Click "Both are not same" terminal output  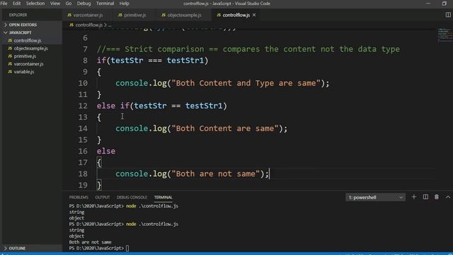pyautogui.click(x=90, y=242)
